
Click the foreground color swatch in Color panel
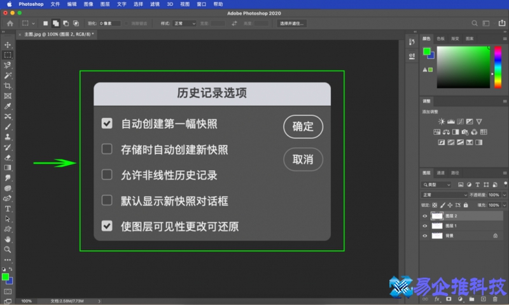pos(426,52)
